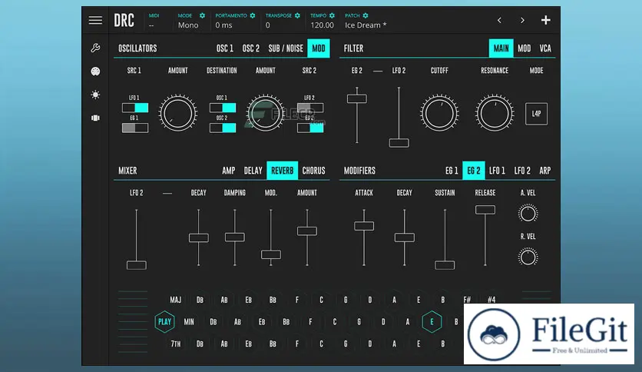Viewport: 642px width, 372px height.
Task: Select filter MAIN tab
Action: pos(501,48)
